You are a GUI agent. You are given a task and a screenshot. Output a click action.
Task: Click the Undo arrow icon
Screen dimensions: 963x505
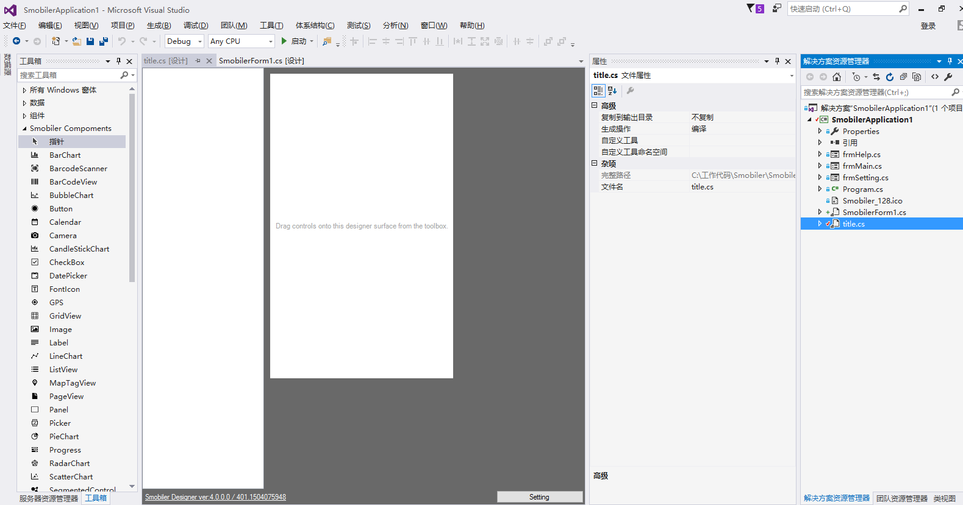tap(122, 41)
